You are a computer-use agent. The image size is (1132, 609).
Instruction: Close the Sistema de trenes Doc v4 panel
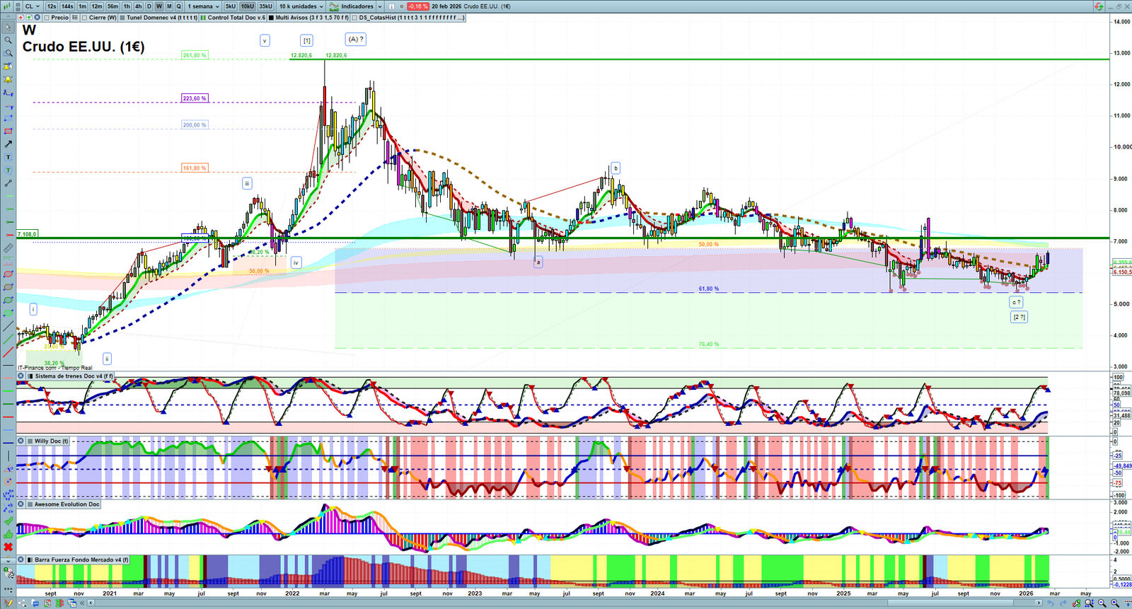(x=21, y=376)
